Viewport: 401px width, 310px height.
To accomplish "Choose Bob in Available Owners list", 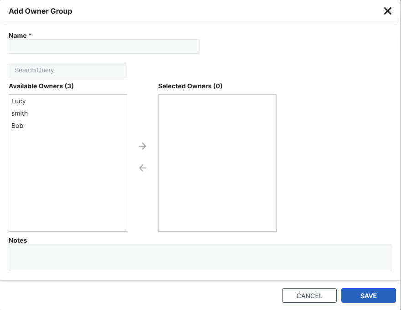I will [17, 126].
